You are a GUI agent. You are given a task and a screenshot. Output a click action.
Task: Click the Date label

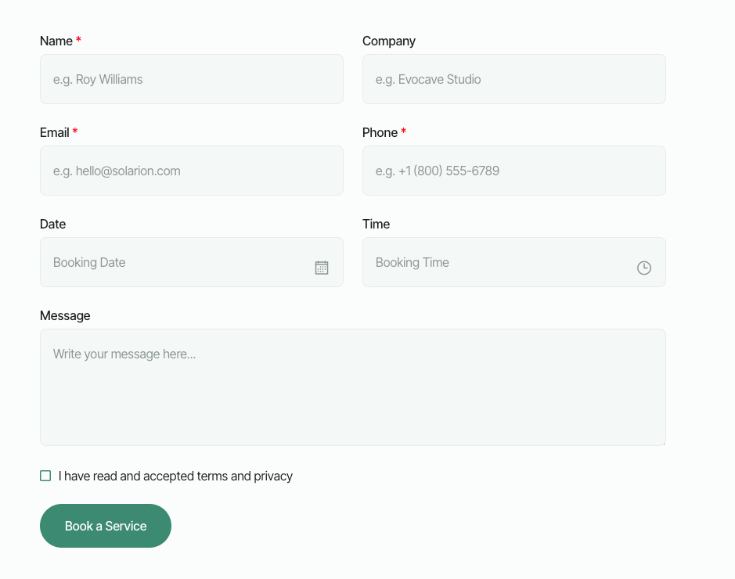[x=52, y=224]
